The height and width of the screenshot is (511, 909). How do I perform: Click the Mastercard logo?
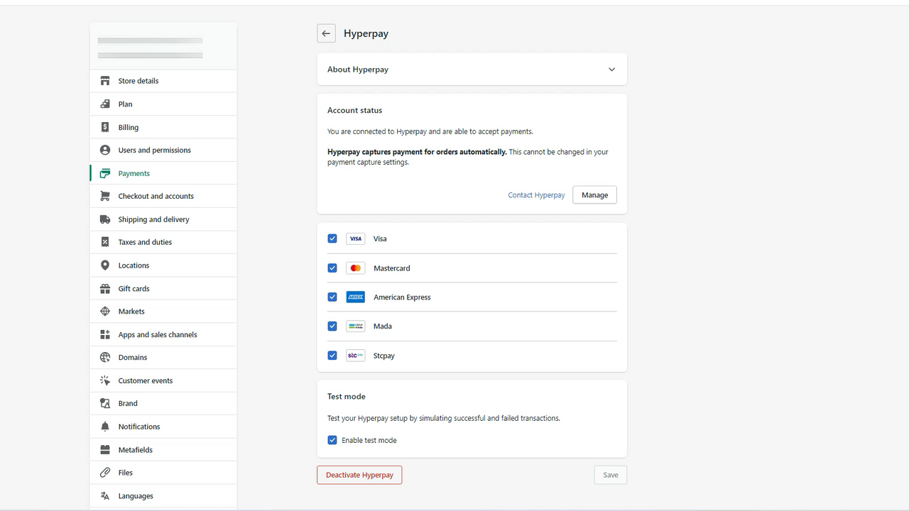click(356, 268)
